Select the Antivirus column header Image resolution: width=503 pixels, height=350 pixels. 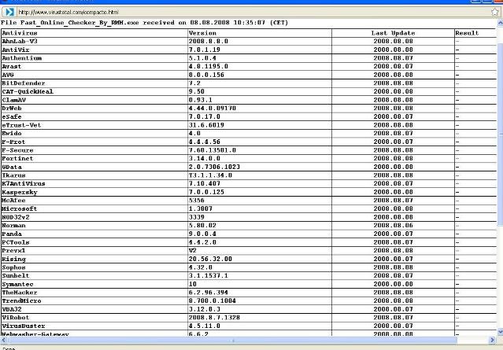[x=20, y=33]
